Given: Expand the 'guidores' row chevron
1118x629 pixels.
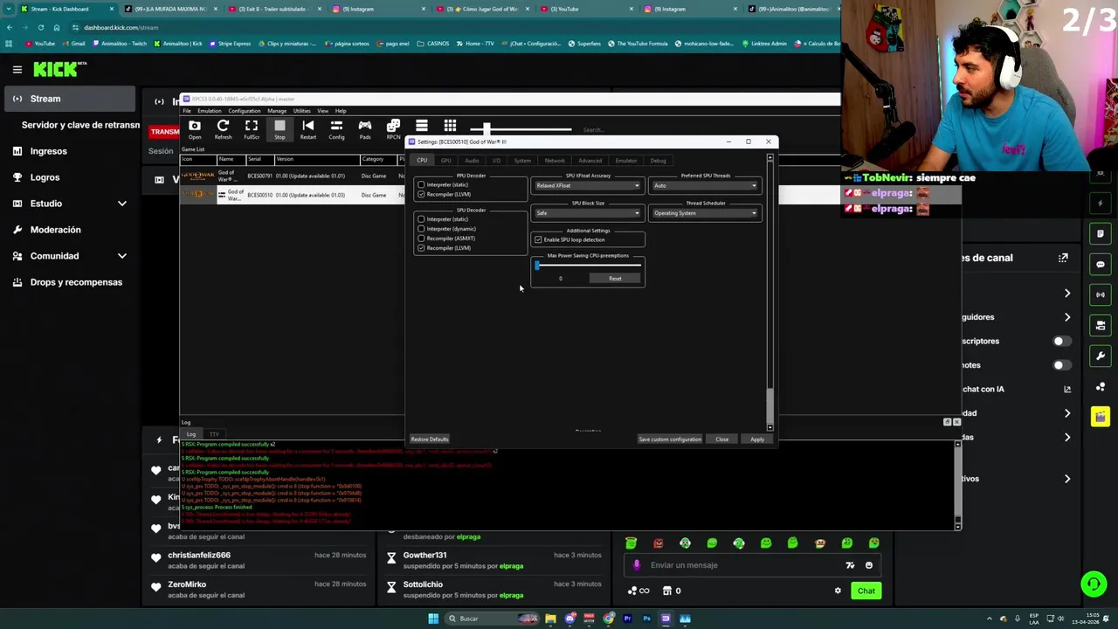Looking at the screenshot, I should click(1067, 317).
